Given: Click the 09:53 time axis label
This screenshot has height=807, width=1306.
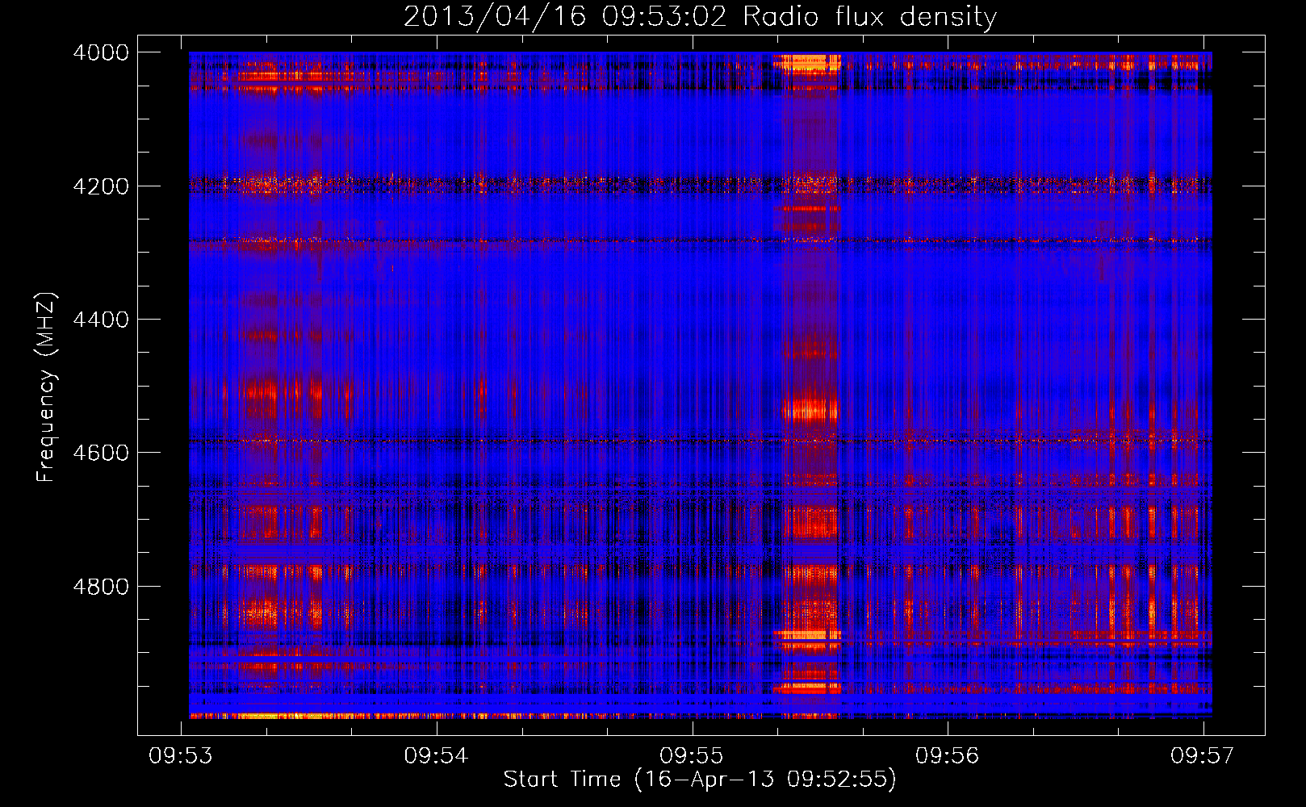Looking at the screenshot, I should 181,755.
